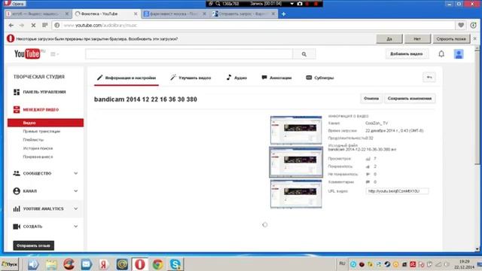
Task: Click the search magnifier button
Action: pos(304,54)
